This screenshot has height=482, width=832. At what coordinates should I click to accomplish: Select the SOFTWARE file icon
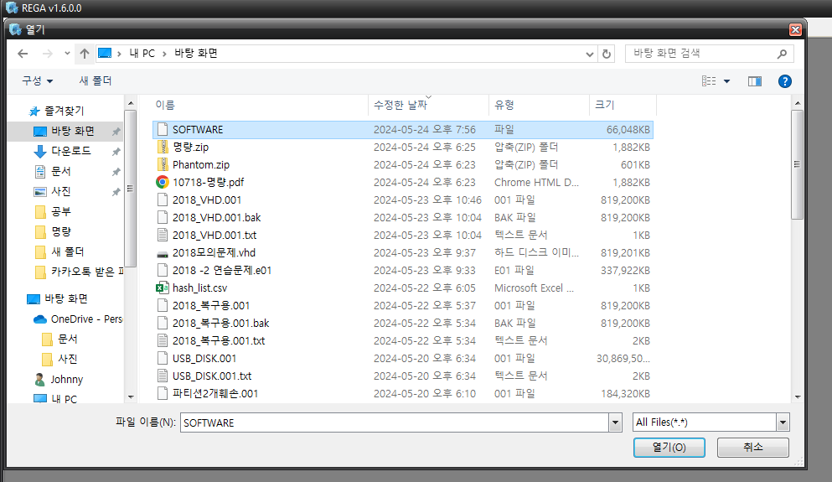[163, 130]
